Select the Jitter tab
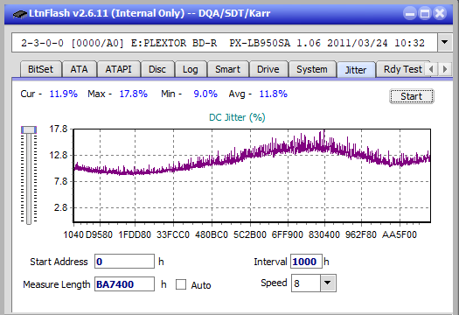Image resolution: width=459 pixels, height=315 pixels. 356,70
